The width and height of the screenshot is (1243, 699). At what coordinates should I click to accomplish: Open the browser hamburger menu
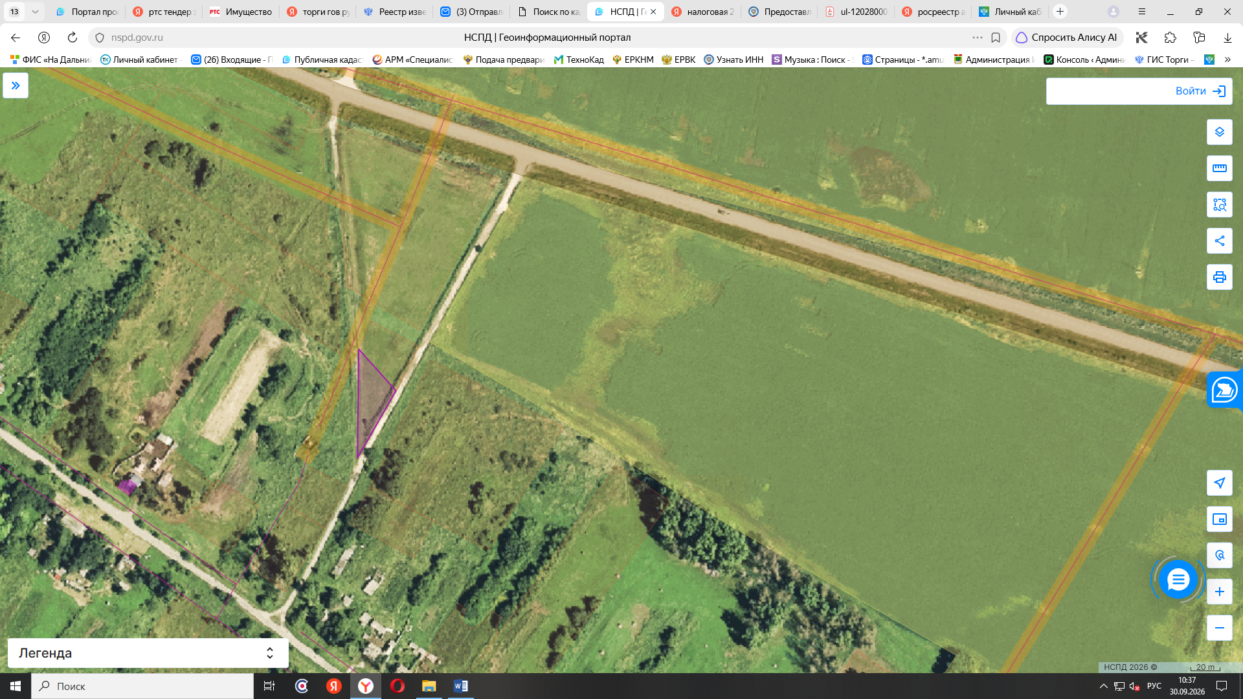[1142, 12]
